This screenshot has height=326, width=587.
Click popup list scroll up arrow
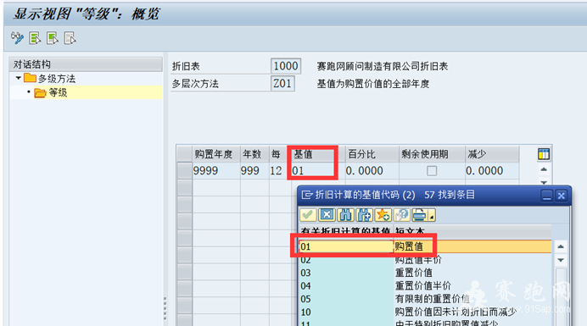pyautogui.click(x=561, y=246)
